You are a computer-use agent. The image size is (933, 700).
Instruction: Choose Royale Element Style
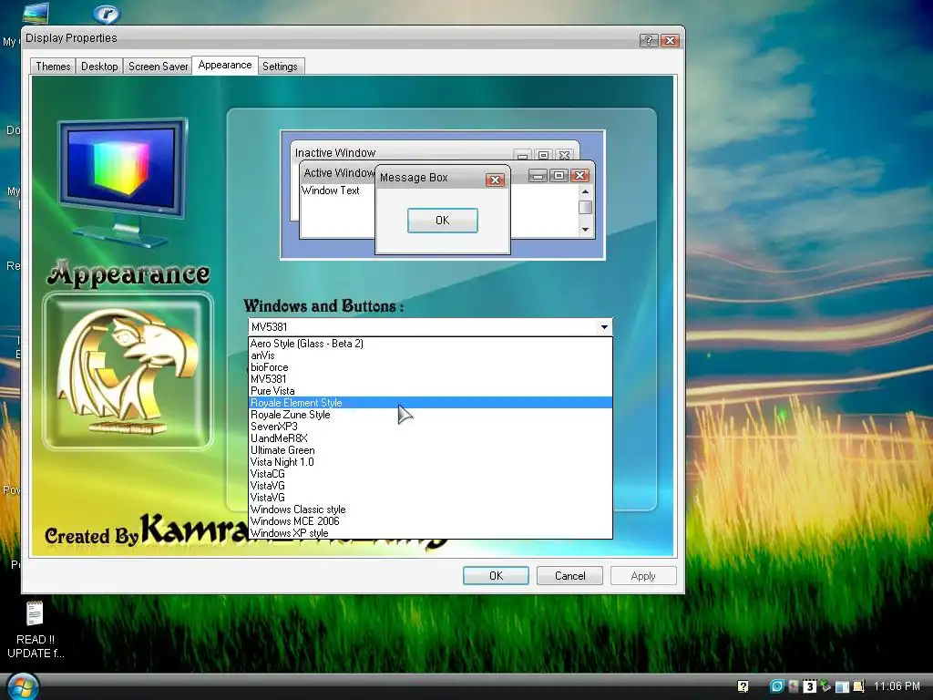coord(430,403)
